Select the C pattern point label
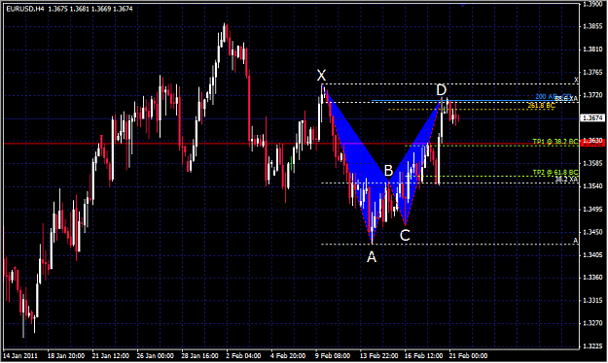608x363 pixels. (x=405, y=235)
